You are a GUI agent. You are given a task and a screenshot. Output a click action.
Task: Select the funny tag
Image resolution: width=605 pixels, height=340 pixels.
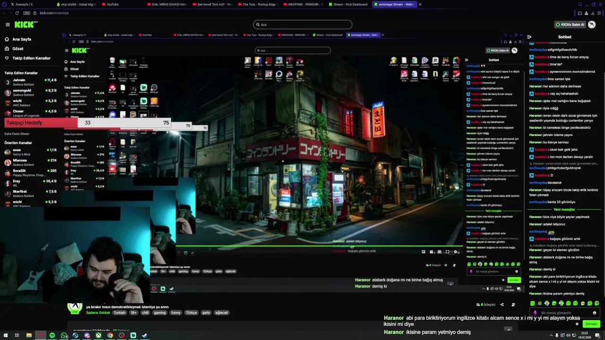click(176, 313)
